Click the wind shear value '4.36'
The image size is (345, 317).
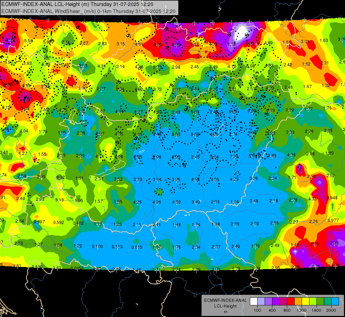[291, 155]
